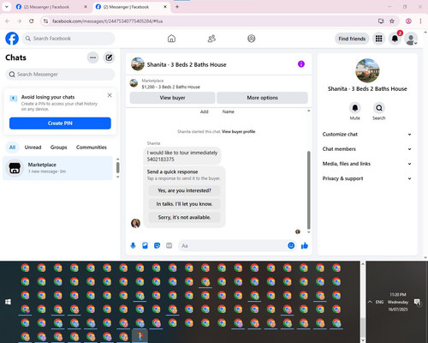Expand Customize chat section
This screenshot has height=343, width=428.
pyautogui.click(x=367, y=135)
